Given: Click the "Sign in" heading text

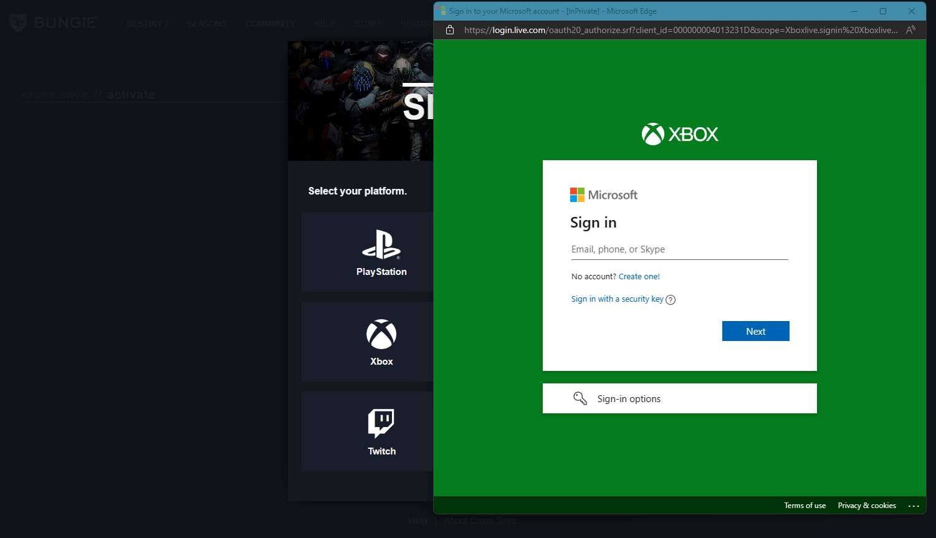Looking at the screenshot, I should [593, 223].
